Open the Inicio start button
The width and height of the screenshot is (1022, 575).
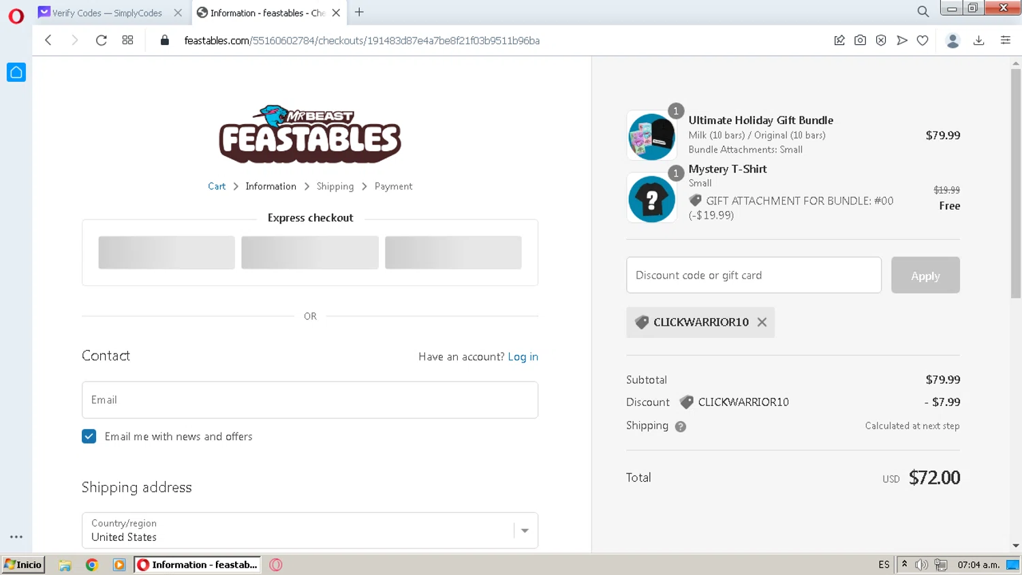(x=23, y=565)
